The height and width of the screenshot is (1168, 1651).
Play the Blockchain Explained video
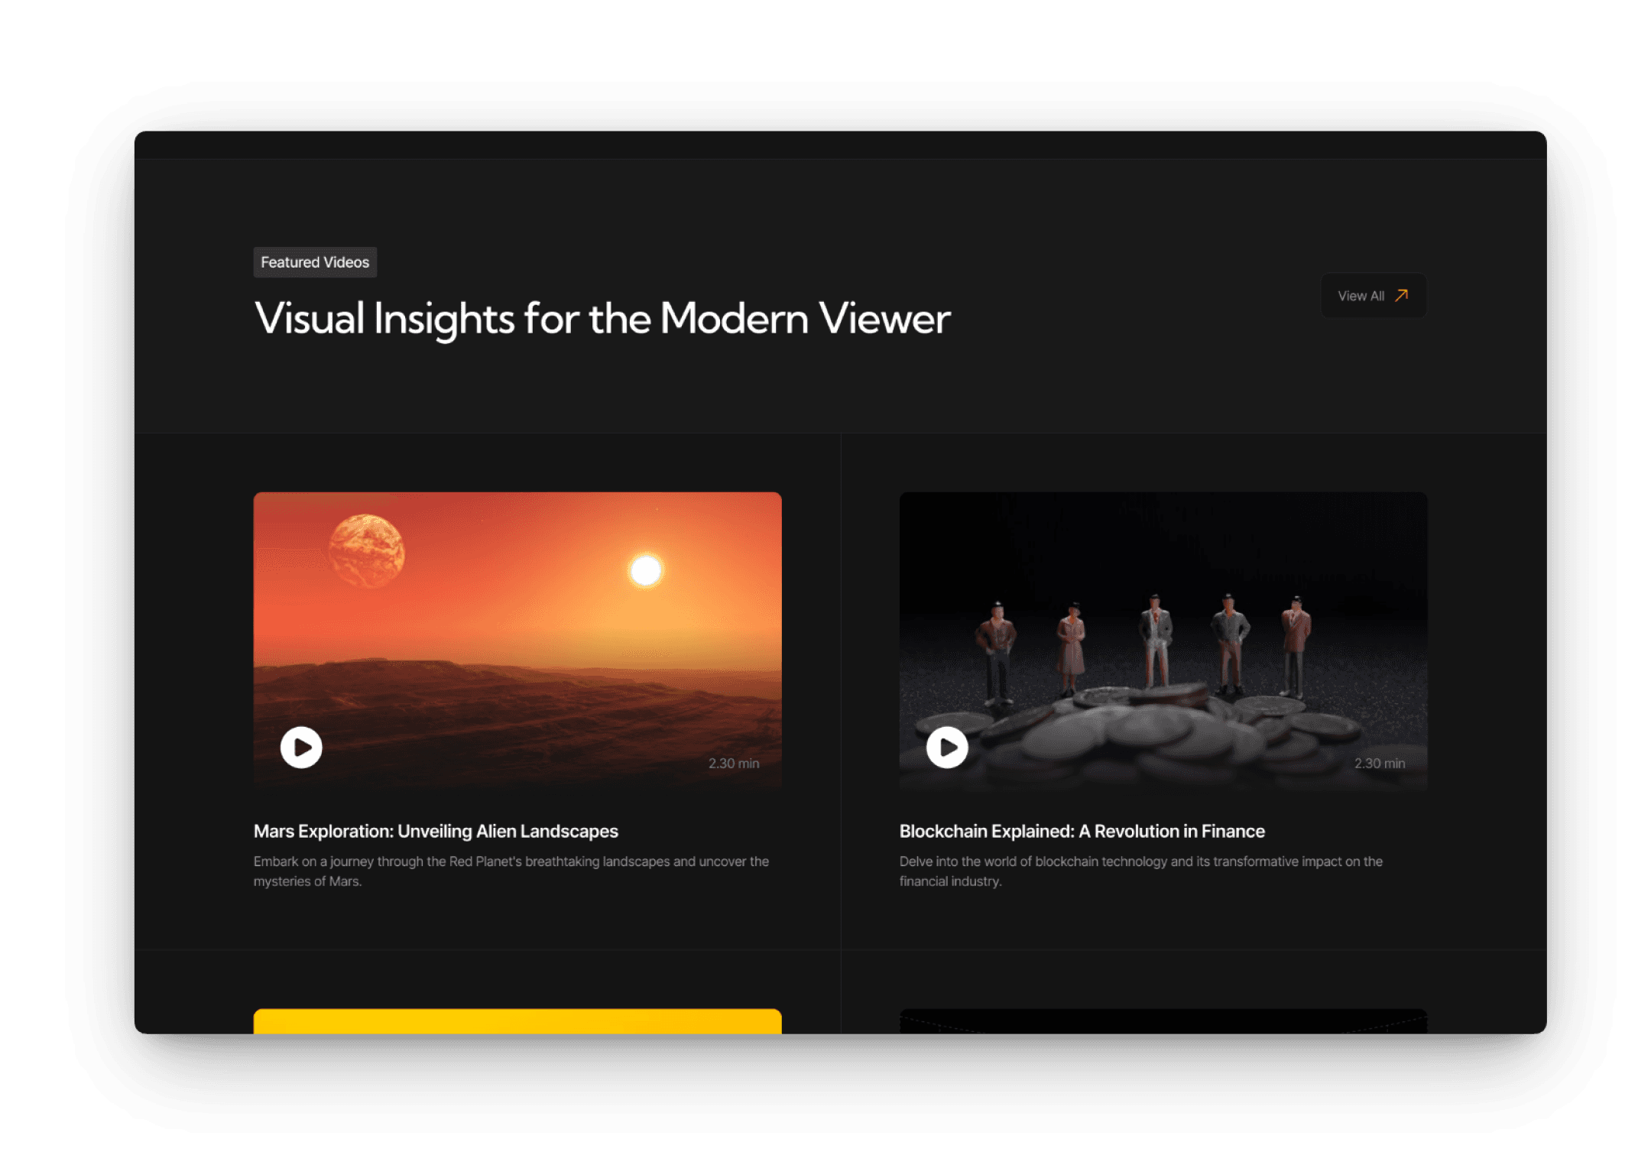tap(947, 747)
